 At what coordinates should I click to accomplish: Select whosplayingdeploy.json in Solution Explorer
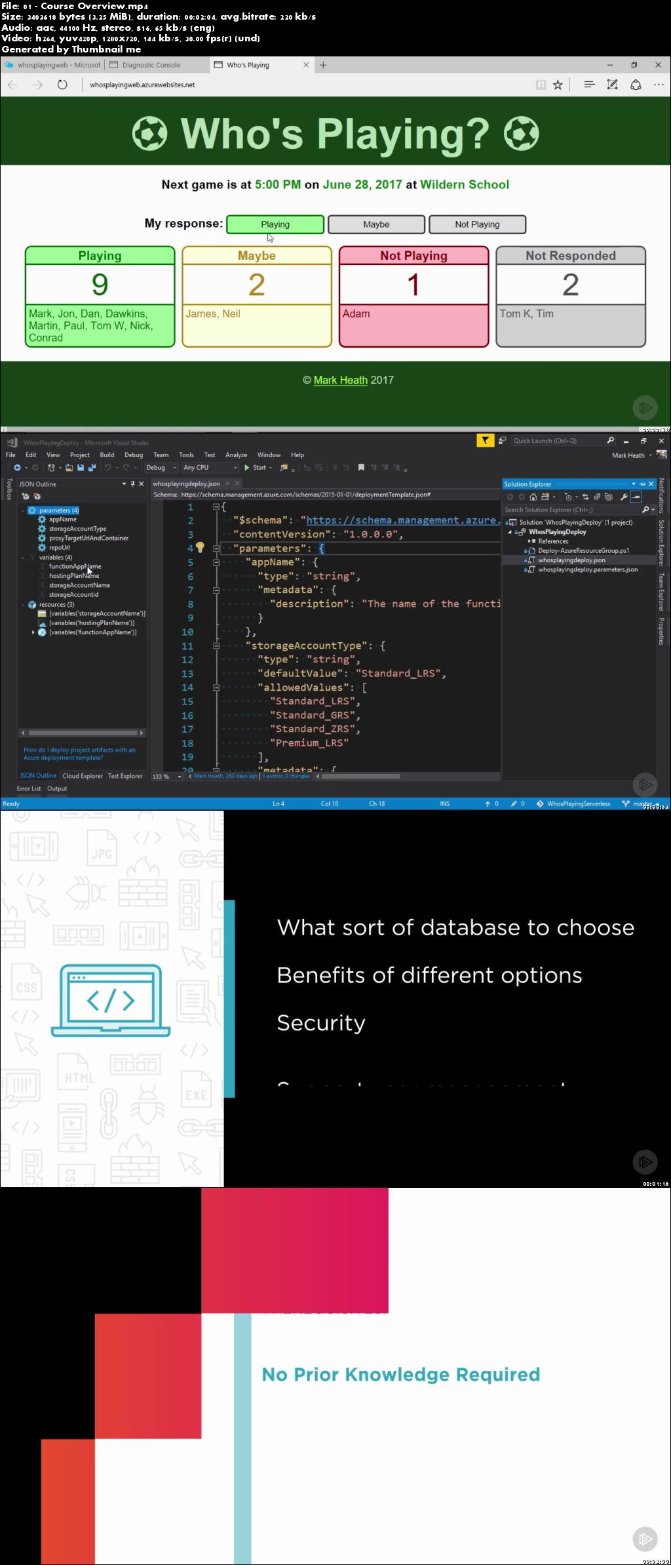(571, 560)
